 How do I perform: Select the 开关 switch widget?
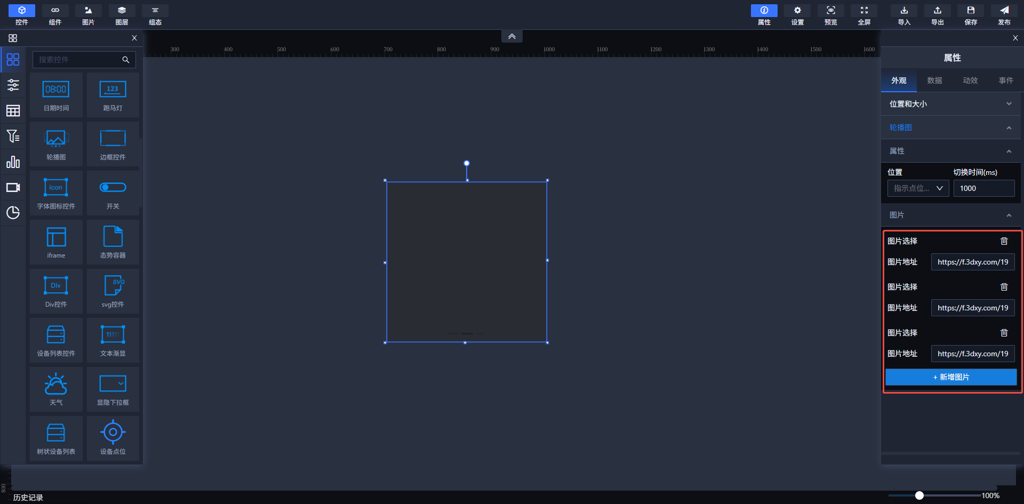click(113, 193)
